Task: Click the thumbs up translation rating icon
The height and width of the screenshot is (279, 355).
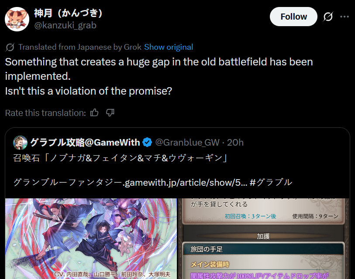Action: pyautogui.click(x=94, y=112)
